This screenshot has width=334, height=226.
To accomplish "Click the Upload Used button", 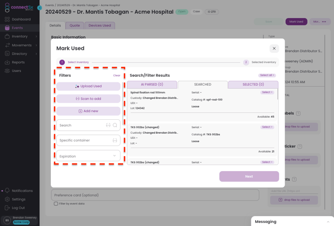I will pyautogui.click(x=88, y=86).
